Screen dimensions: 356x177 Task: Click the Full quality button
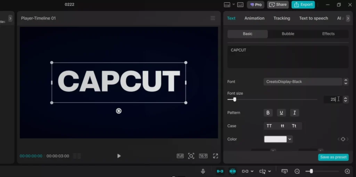180,156
